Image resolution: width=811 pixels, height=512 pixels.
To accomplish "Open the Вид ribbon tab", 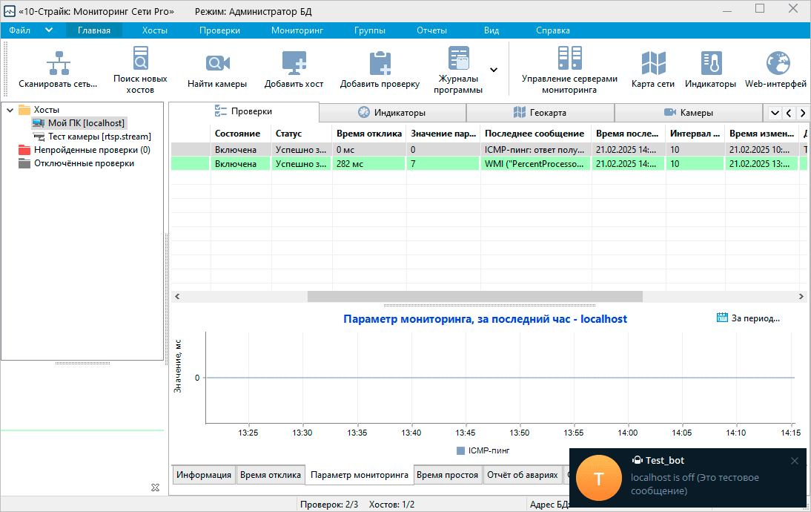I will (x=491, y=30).
